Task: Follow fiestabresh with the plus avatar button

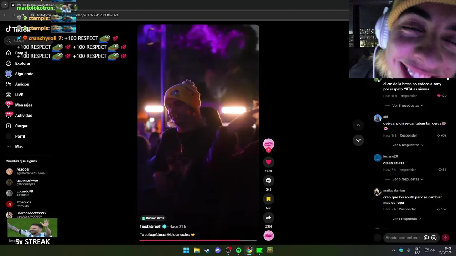Action: [x=269, y=150]
